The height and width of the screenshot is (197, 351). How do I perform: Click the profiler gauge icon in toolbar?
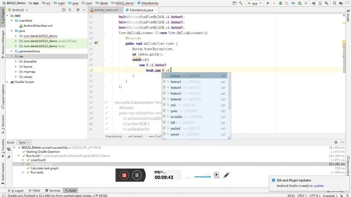point(293,3)
